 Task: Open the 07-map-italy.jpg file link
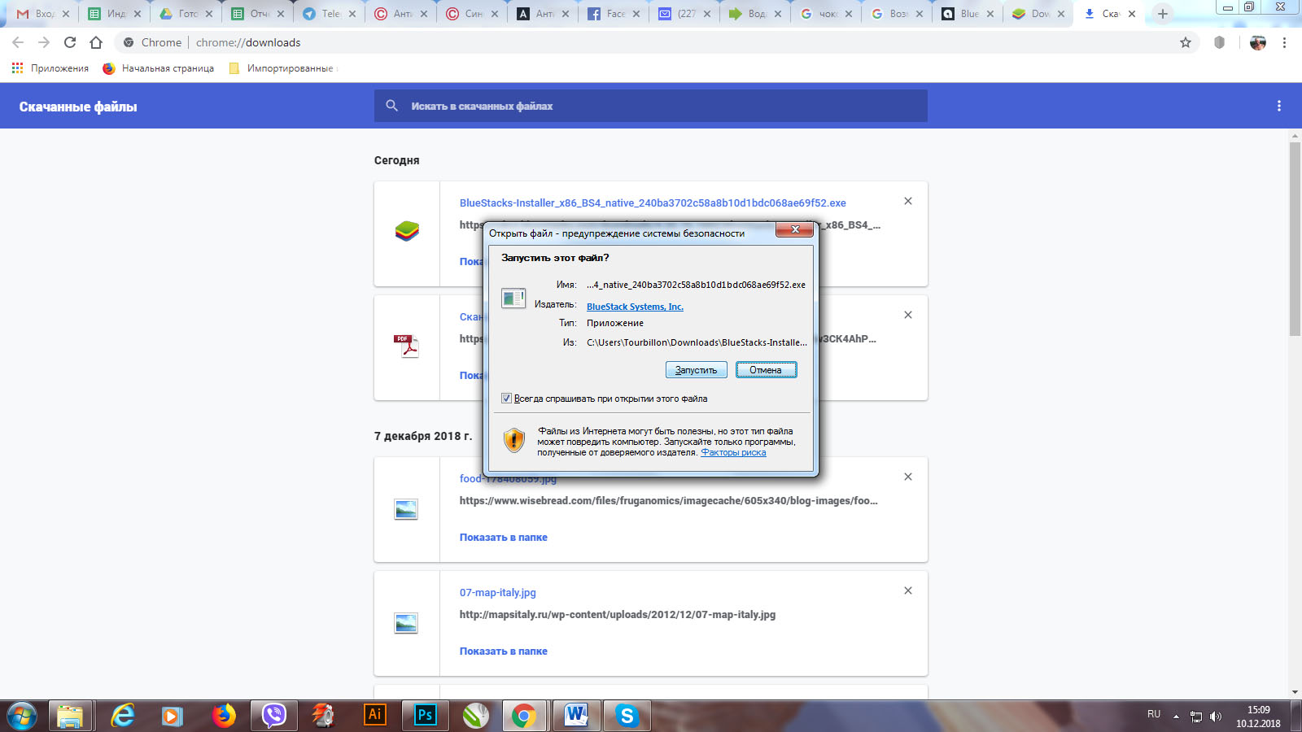tap(497, 592)
